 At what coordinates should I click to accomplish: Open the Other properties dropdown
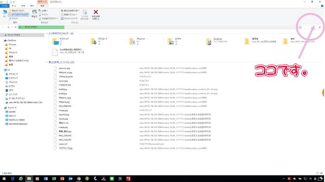(48, 19)
